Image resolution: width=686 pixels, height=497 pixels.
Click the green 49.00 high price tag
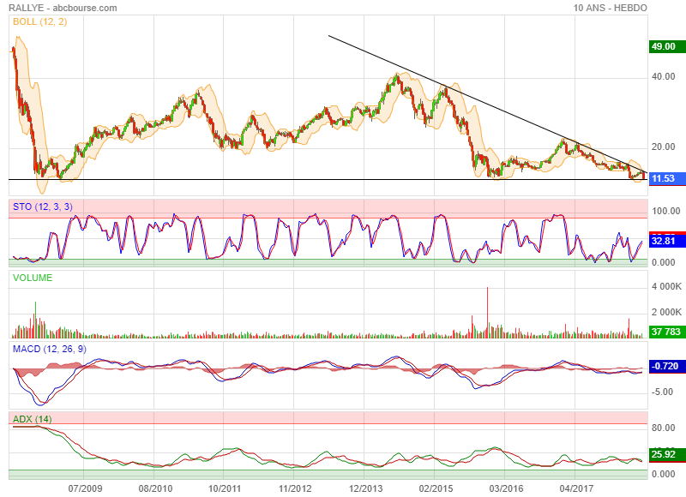pos(663,47)
